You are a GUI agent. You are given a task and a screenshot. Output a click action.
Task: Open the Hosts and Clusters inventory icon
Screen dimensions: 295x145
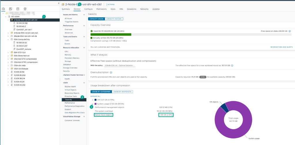pos(3,9)
